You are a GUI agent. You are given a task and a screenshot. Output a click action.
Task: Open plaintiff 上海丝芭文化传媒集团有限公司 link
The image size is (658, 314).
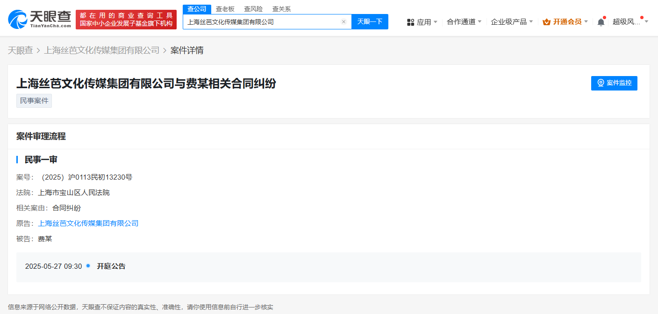pos(88,223)
